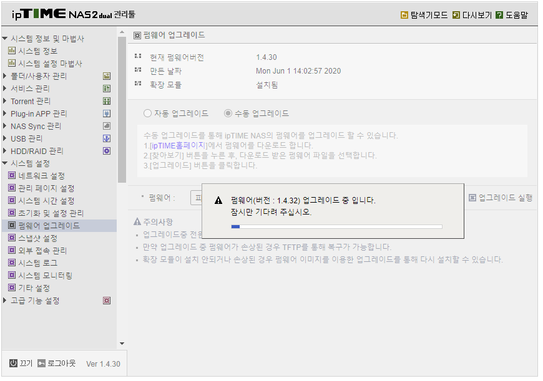
Task: Expand Torrent 관리 tree arrow
Action: click(x=4, y=100)
